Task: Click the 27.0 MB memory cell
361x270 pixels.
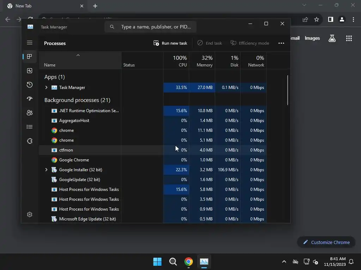Action: pyautogui.click(x=202, y=88)
